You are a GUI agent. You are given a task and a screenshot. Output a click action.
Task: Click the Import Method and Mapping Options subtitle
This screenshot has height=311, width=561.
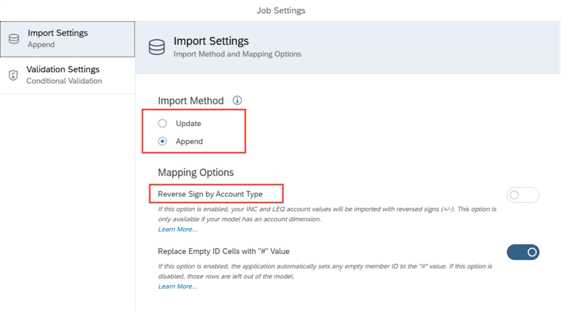point(238,54)
